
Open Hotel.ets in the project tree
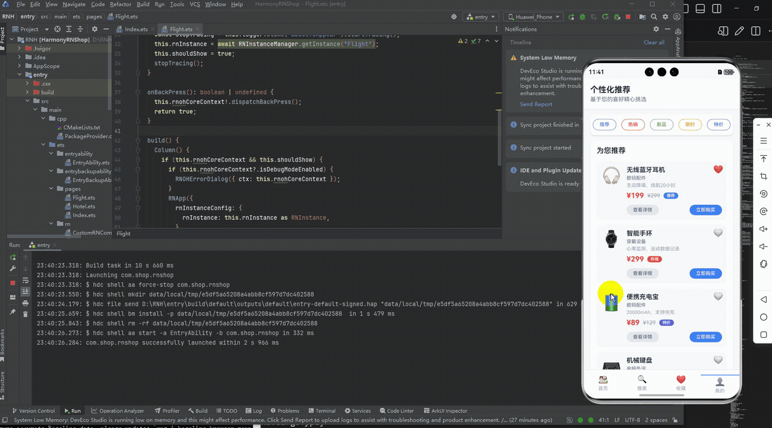point(84,206)
